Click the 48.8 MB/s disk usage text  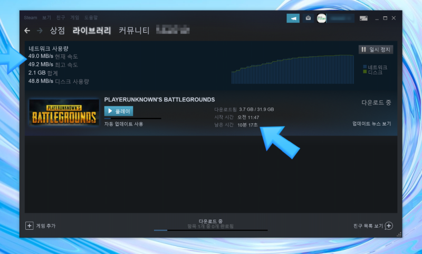pos(59,81)
